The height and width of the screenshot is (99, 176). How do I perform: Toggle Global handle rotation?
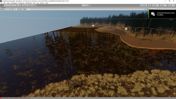(x=31, y=5)
